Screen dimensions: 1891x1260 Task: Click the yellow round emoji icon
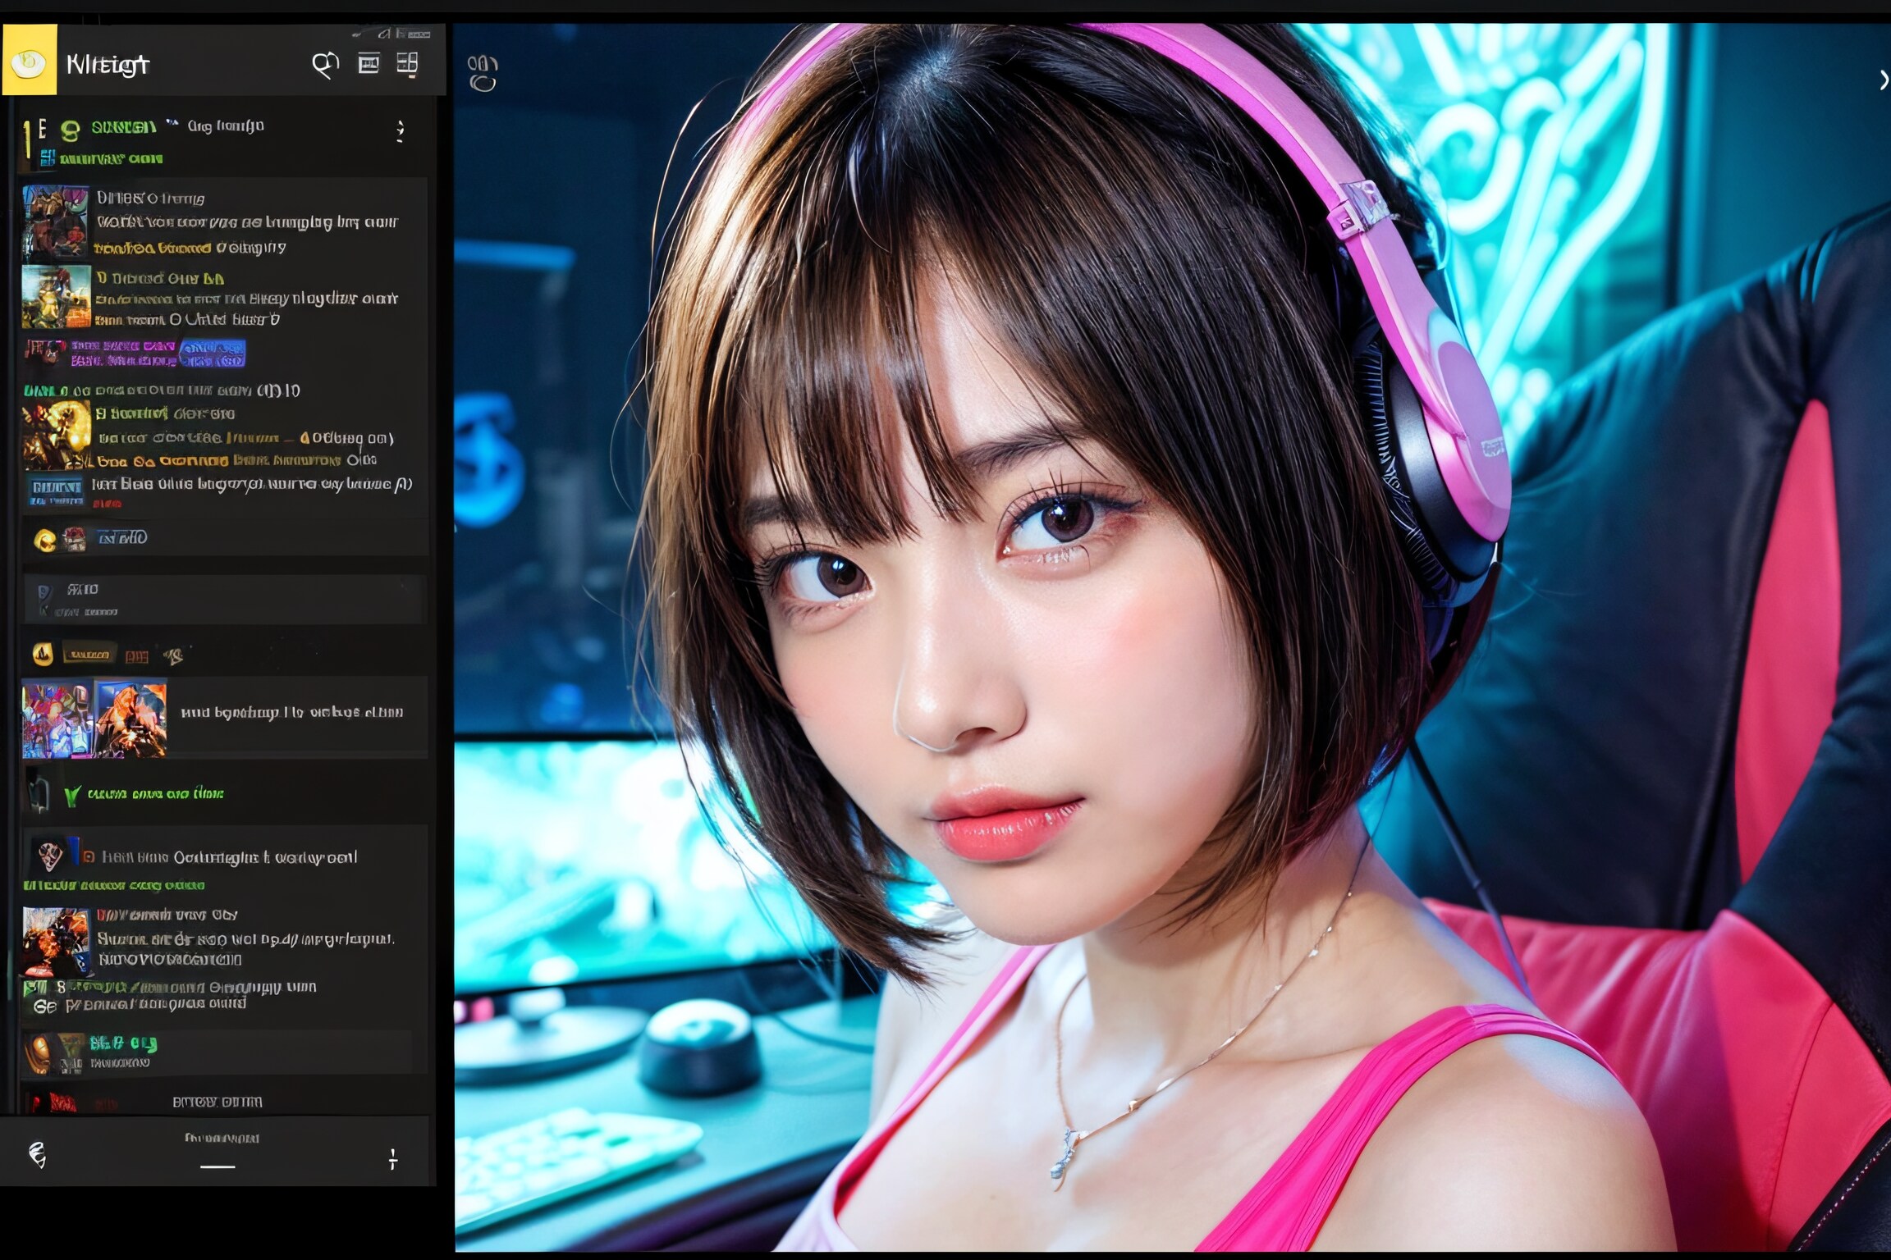point(44,540)
